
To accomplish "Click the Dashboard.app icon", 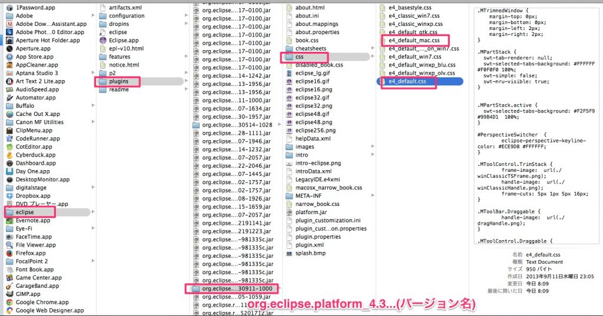I will (x=9, y=163).
